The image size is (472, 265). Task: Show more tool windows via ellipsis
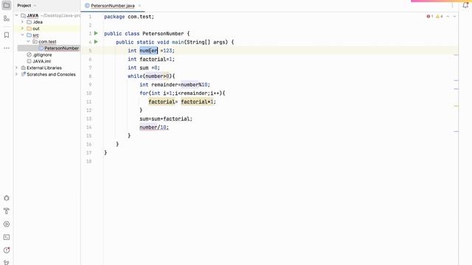pos(7,48)
